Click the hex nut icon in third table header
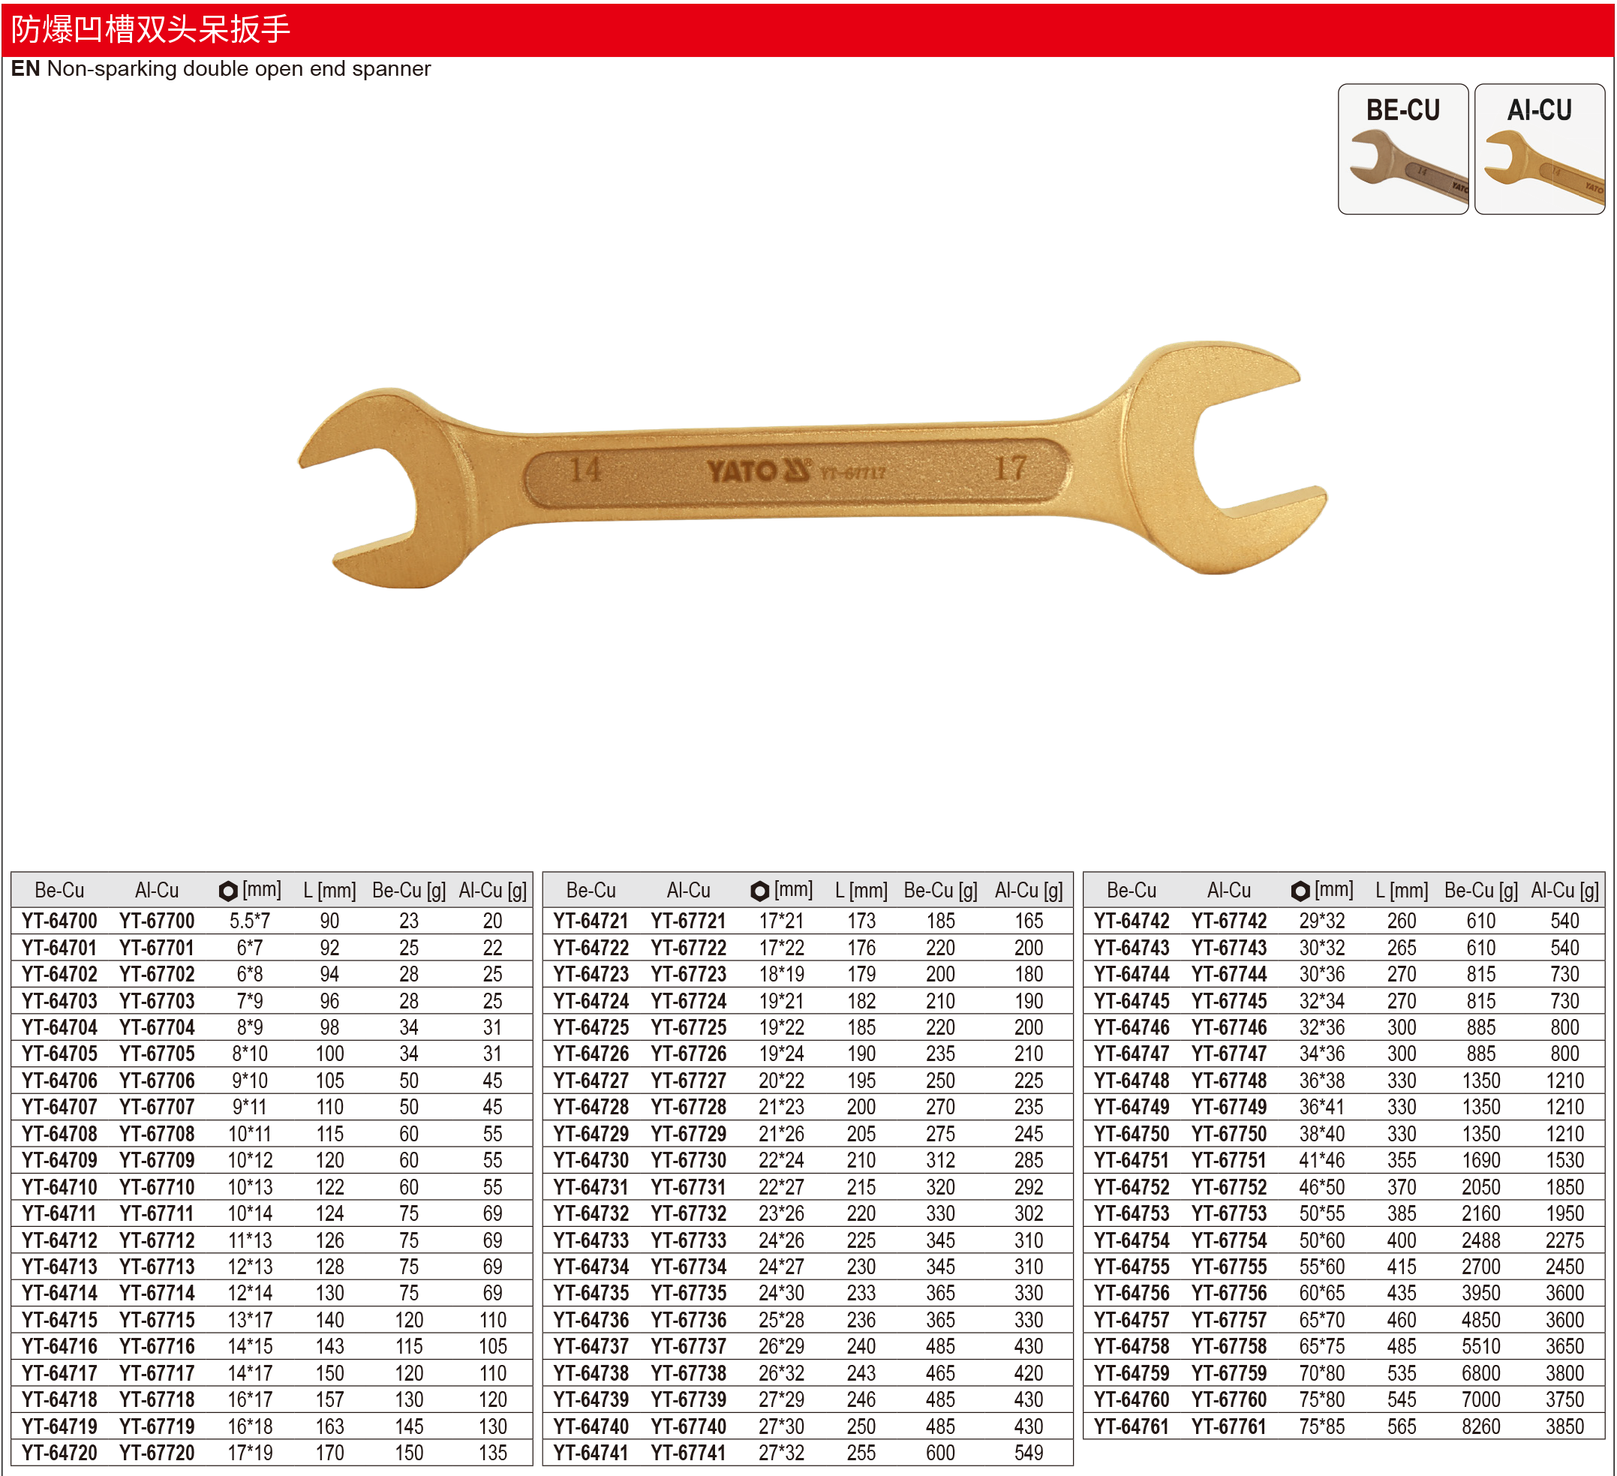Image resolution: width=1617 pixels, height=1476 pixels. point(1300,891)
